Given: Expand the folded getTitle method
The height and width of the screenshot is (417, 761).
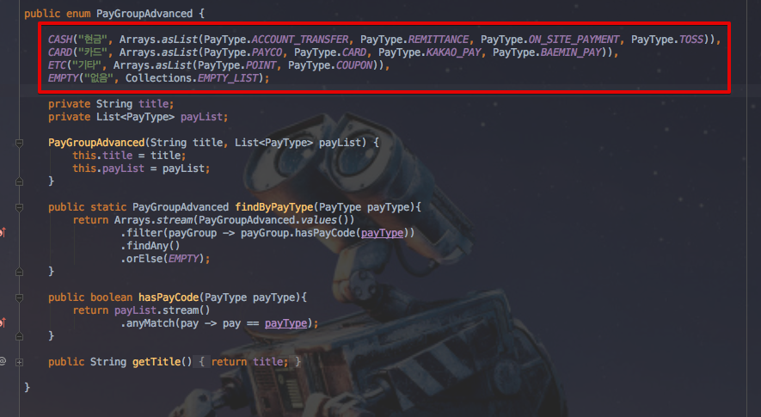Looking at the screenshot, I should tap(20, 362).
